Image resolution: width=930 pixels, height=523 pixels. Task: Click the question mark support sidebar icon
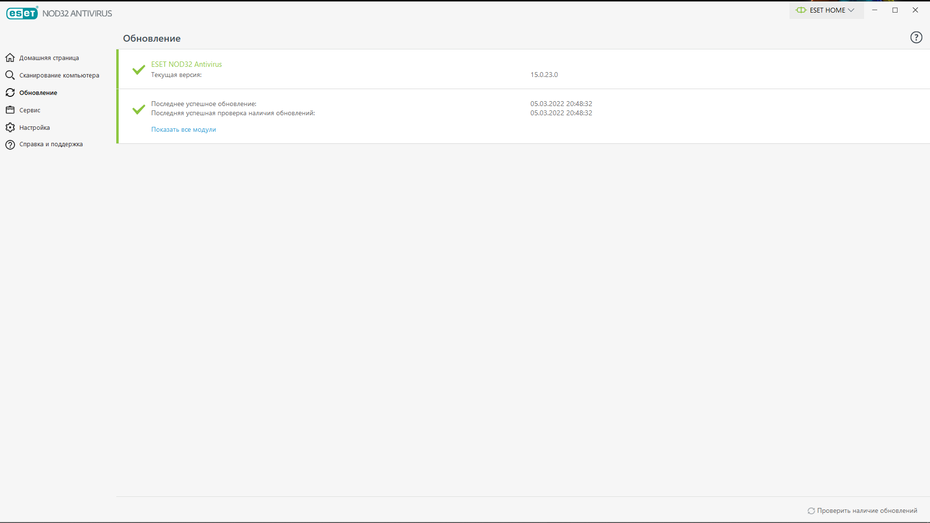pyautogui.click(x=10, y=145)
